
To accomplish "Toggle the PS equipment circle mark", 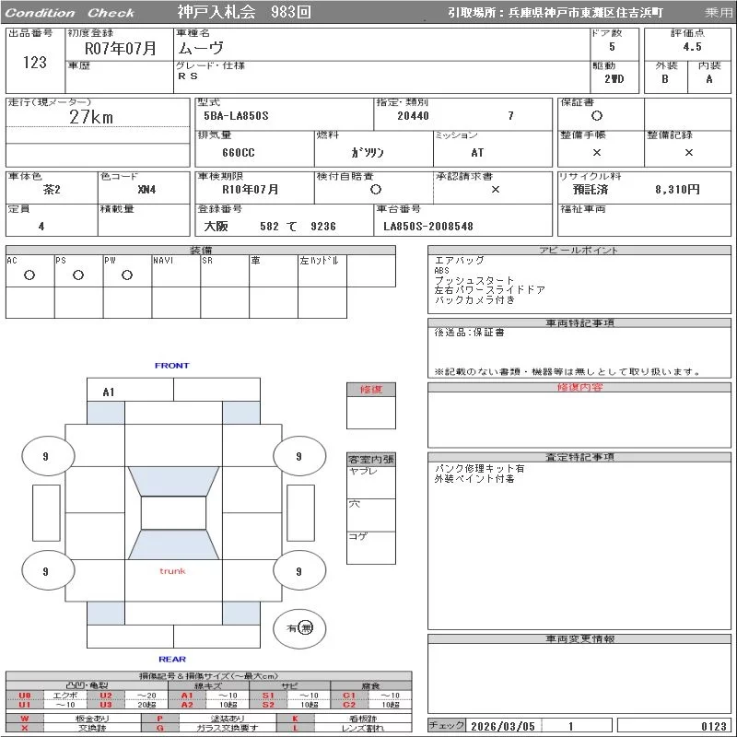I will 78,275.
